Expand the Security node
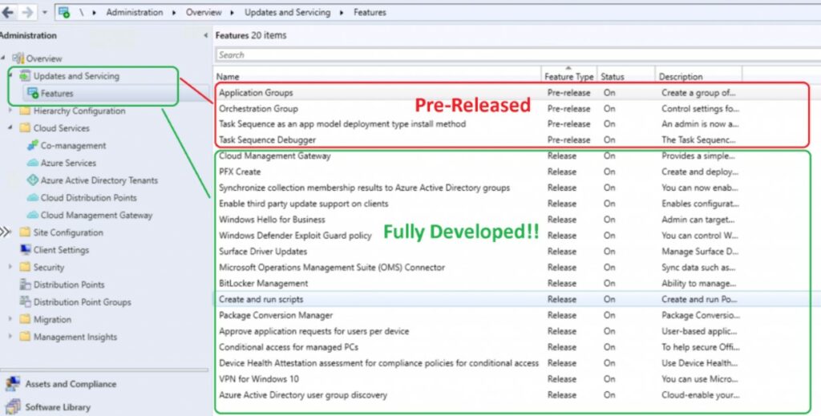Image resolution: width=821 pixels, height=416 pixels. click(x=10, y=267)
